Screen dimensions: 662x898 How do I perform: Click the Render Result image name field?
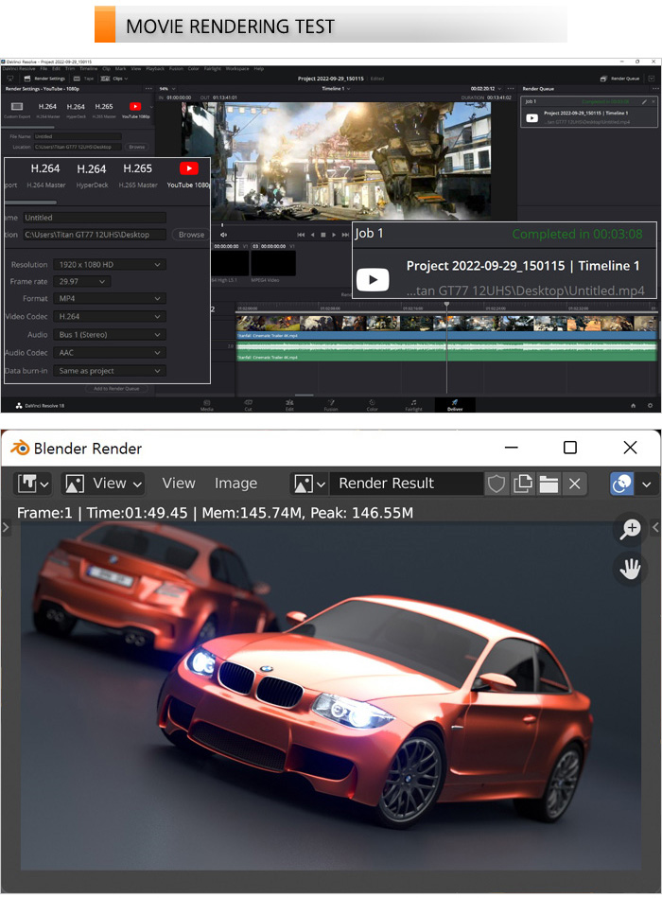(407, 484)
